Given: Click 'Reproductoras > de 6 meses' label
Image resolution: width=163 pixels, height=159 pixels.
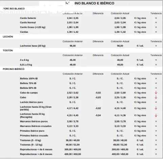Looking at the screenshot, I should click(x=36, y=154).
